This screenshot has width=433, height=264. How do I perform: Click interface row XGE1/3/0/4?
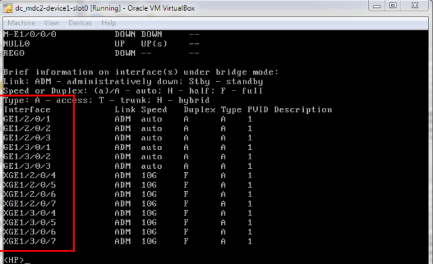pyautogui.click(x=128, y=213)
